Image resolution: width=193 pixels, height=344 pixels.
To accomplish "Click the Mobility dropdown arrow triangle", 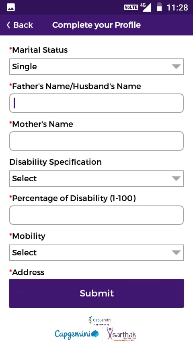I will 176,253.
